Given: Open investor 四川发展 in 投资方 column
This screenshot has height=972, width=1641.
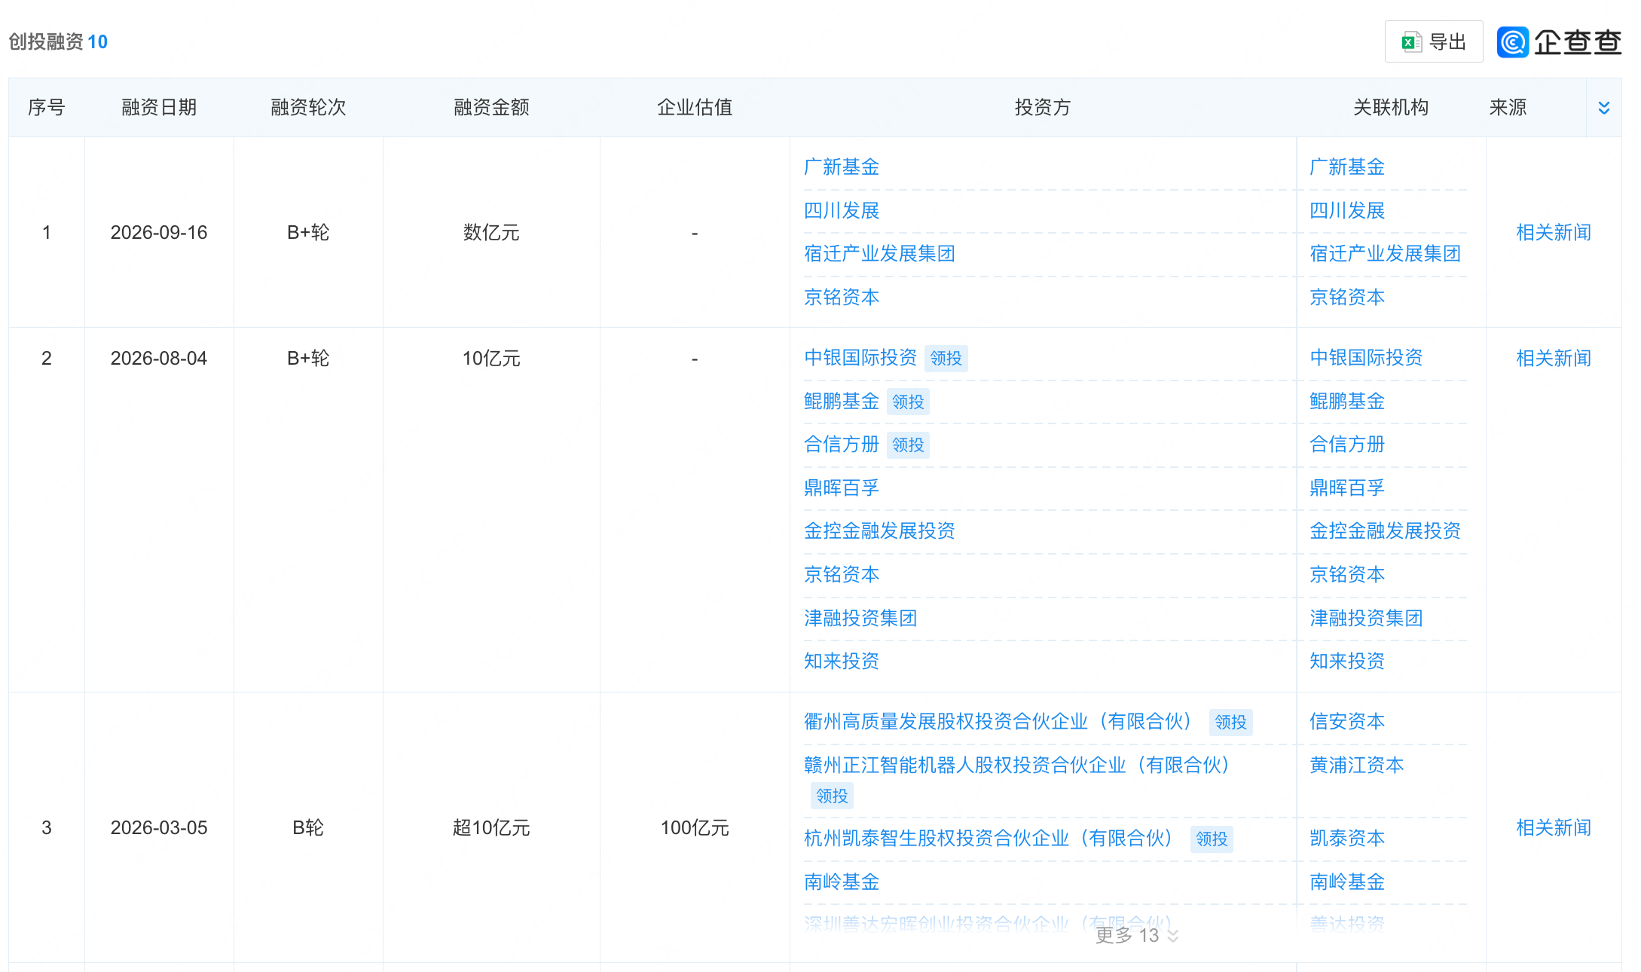Looking at the screenshot, I should (x=841, y=210).
